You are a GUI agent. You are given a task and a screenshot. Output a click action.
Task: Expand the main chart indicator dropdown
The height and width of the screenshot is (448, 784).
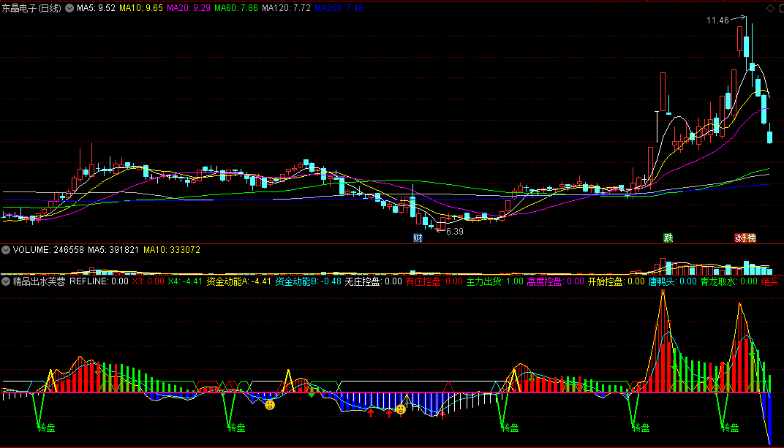[x=69, y=8]
